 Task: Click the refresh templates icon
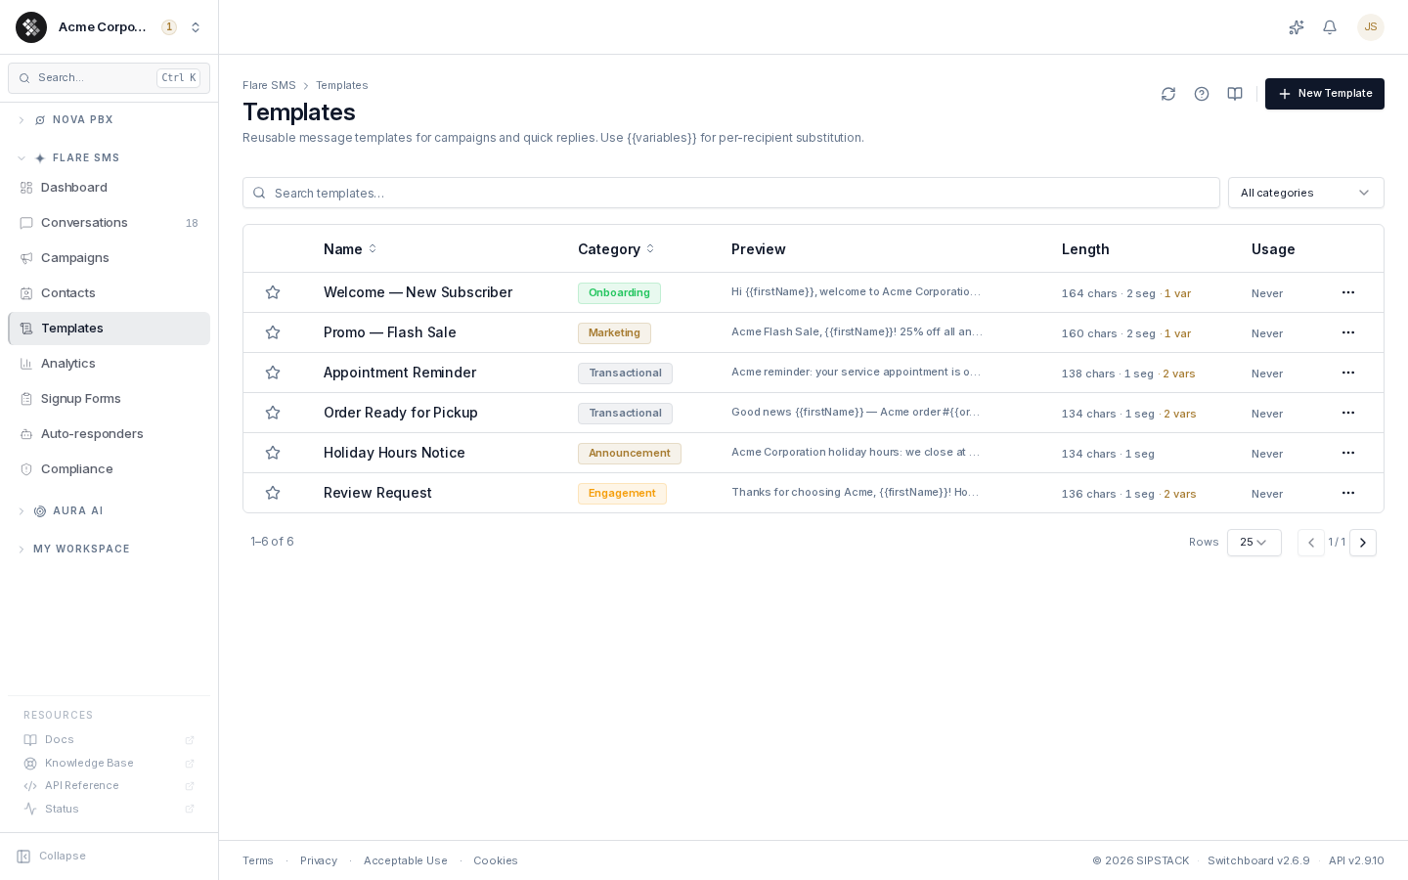1168,94
